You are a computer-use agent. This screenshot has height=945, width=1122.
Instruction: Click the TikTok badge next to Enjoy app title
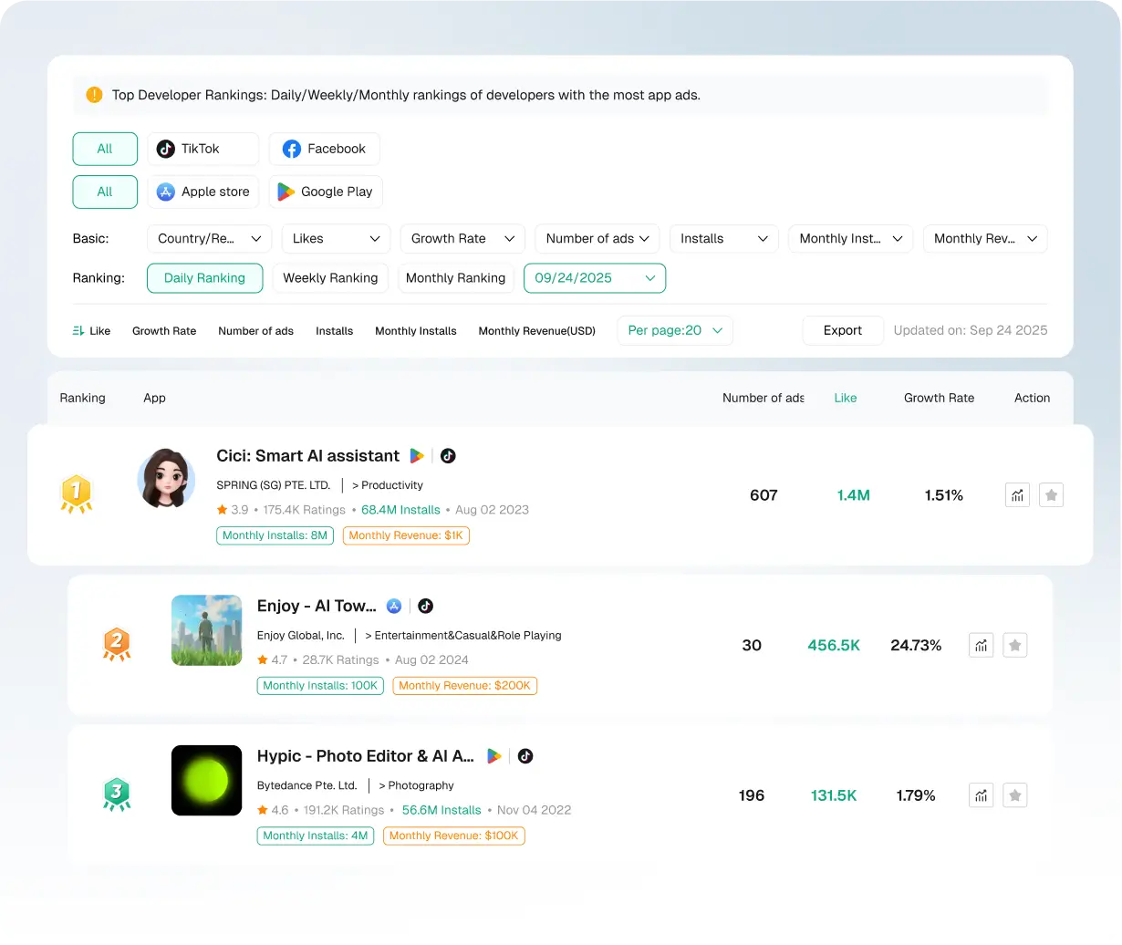tap(425, 606)
